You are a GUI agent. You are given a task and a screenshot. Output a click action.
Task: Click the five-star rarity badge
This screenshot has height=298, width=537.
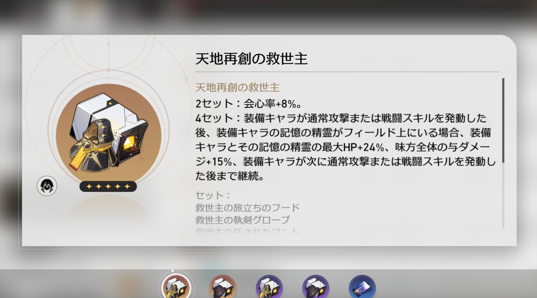click(108, 186)
